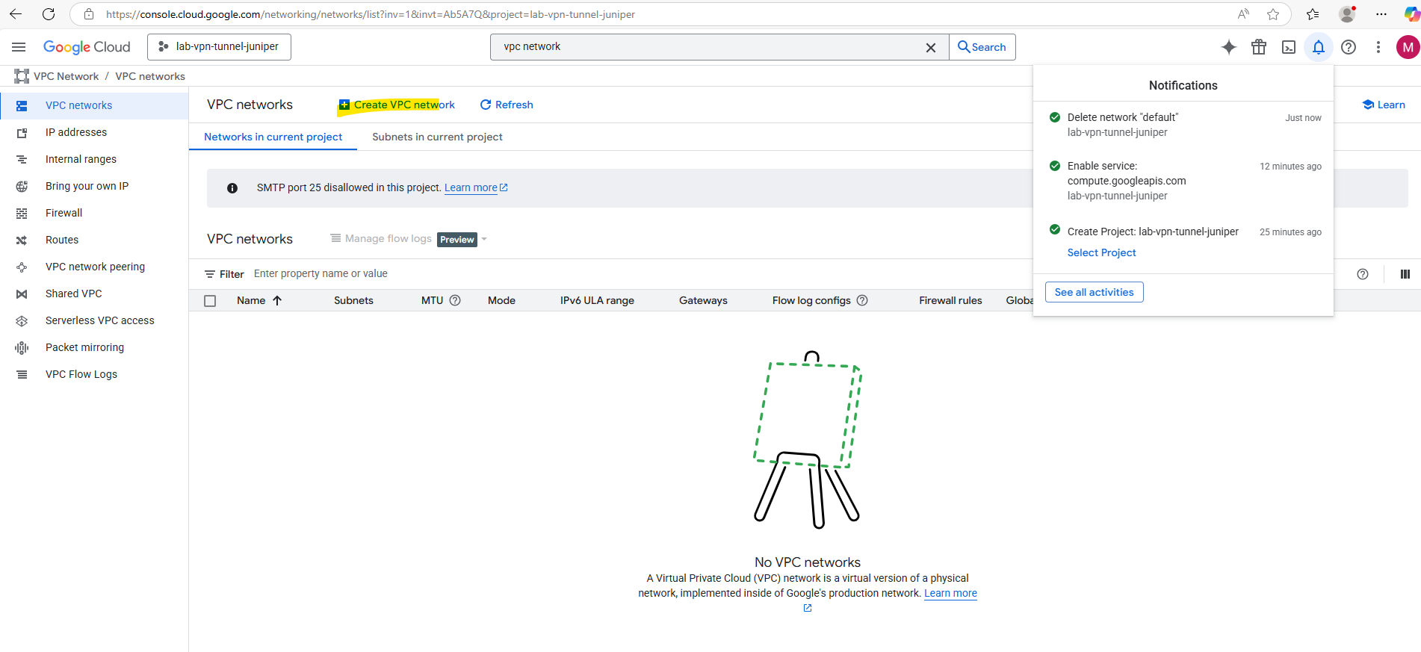Click Create VPC network button
This screenshot has width=1421, height=652.
coord(397,105)
